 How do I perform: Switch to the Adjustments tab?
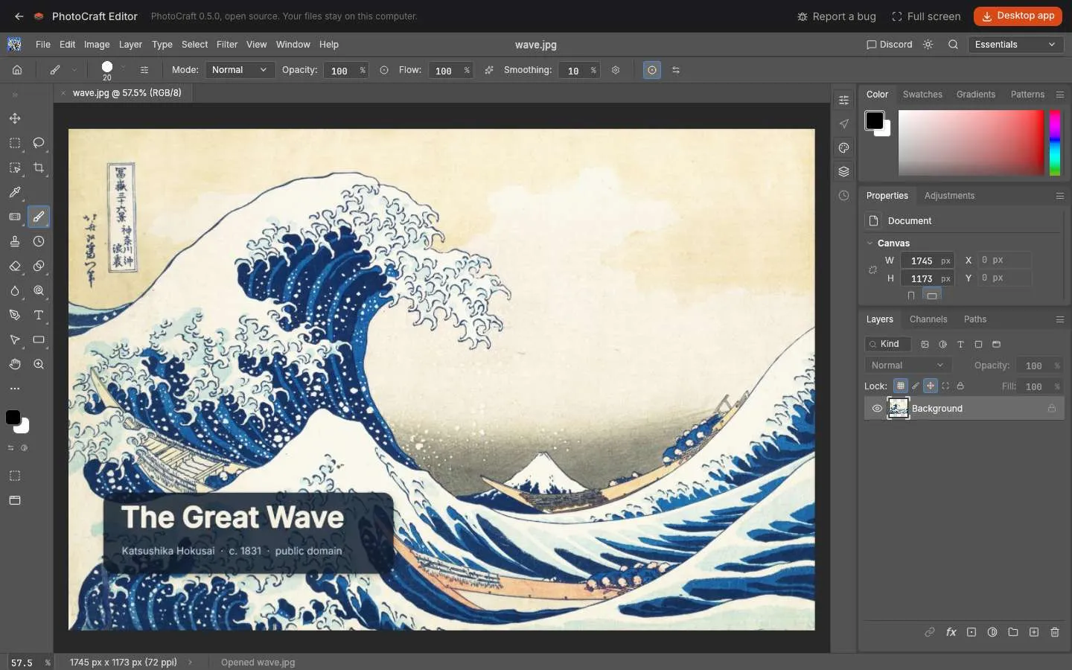pyautogui.click(x=949, y=196)
